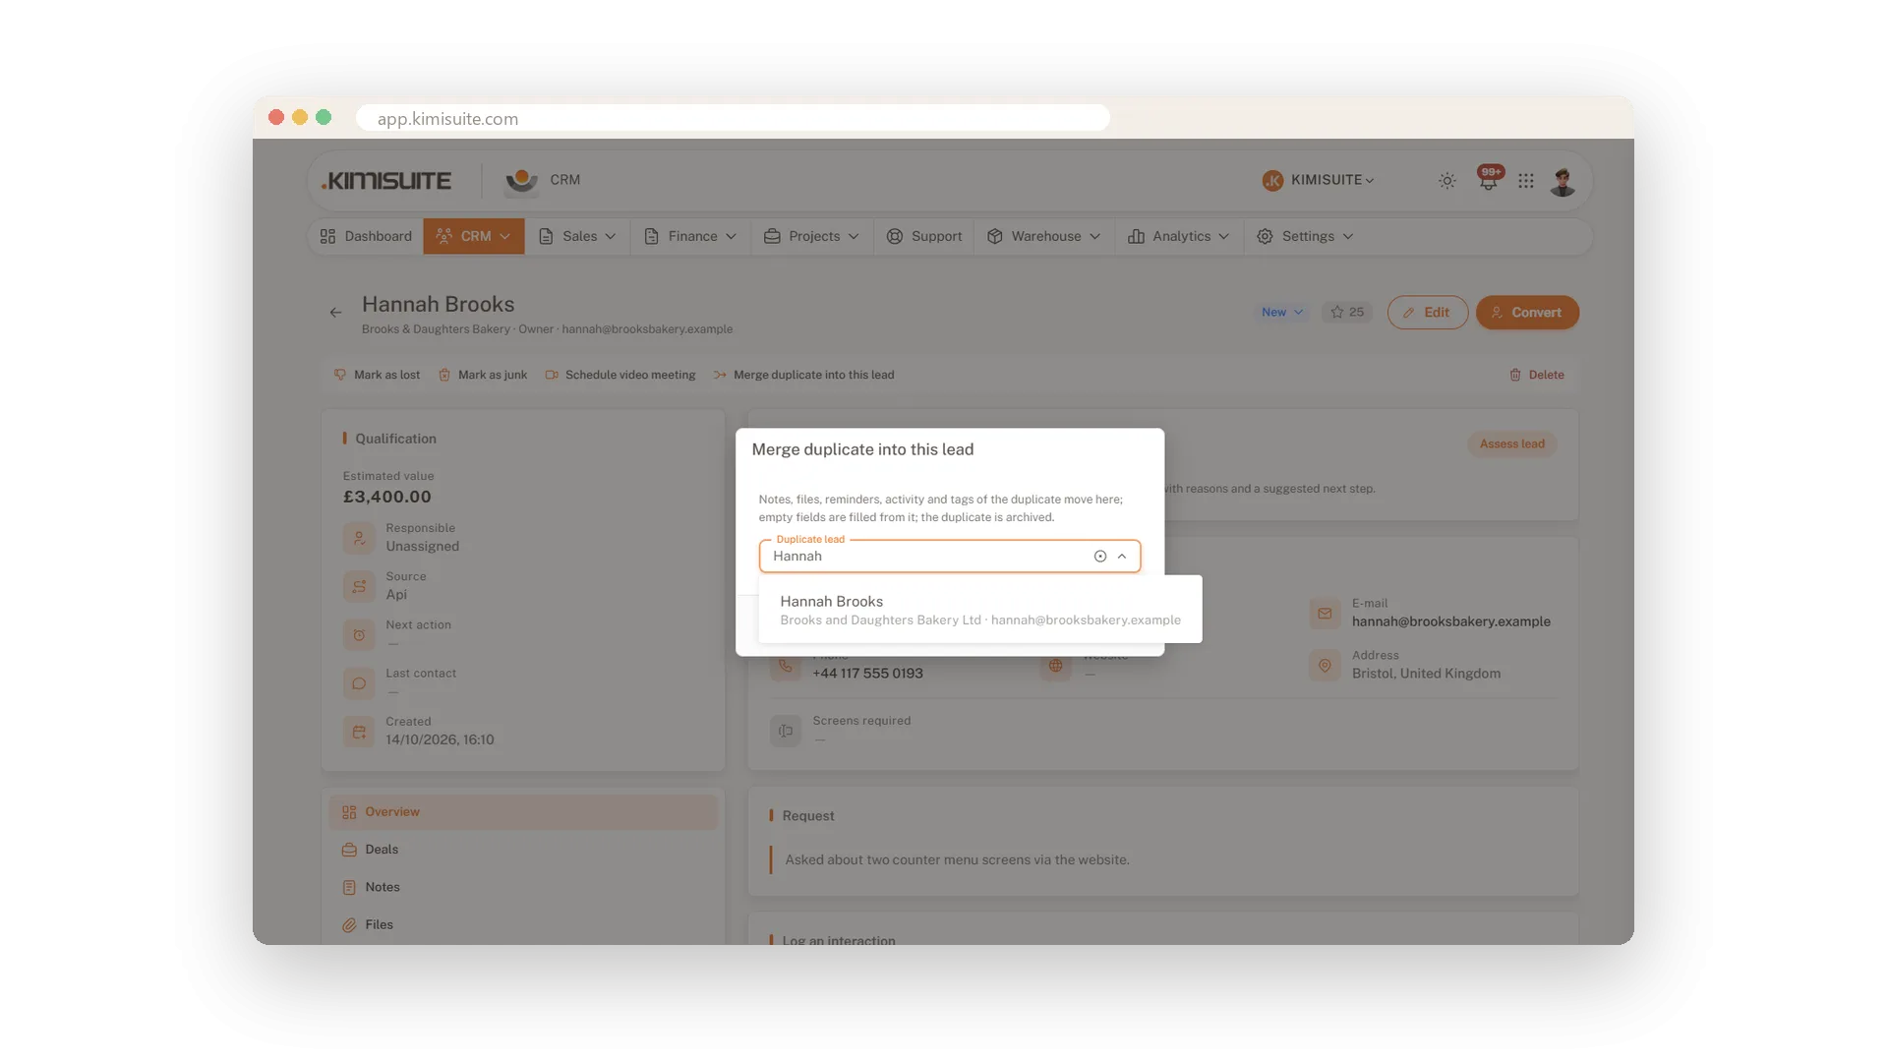Select the Deals sidebar tab
Screen dimensions: 1888x1062
pyautogui.click(x=522, y=850)
